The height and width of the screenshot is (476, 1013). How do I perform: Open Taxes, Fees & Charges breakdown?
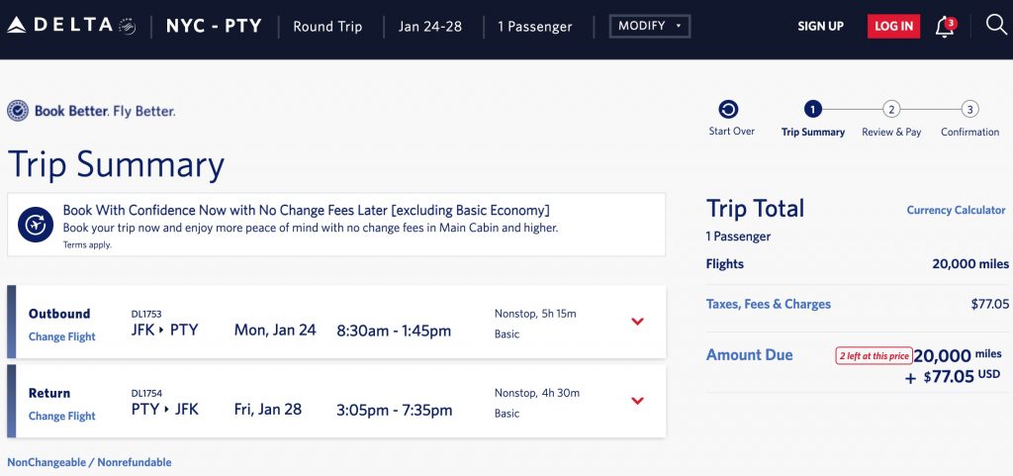pos(768,304)
